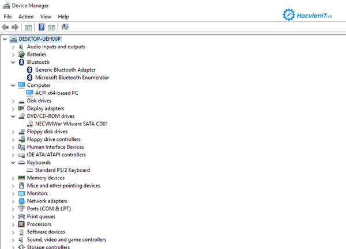346x249 pixels.
Task: Click the Disk drives icon
Action: (x=21, y=101)
